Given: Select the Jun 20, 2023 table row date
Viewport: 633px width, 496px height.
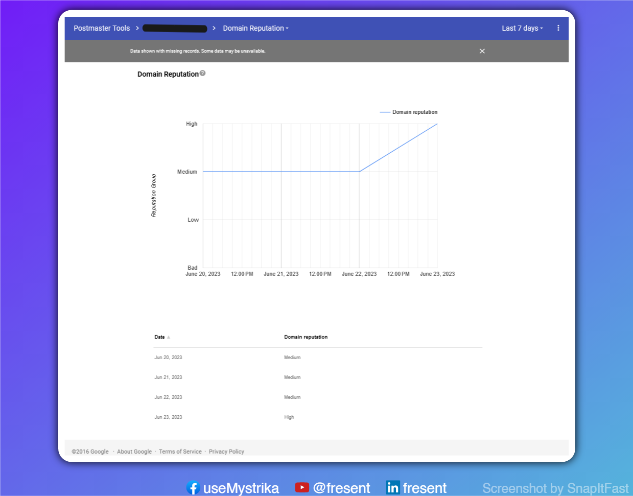Looking at the screenshot, I should pos(168,358).
